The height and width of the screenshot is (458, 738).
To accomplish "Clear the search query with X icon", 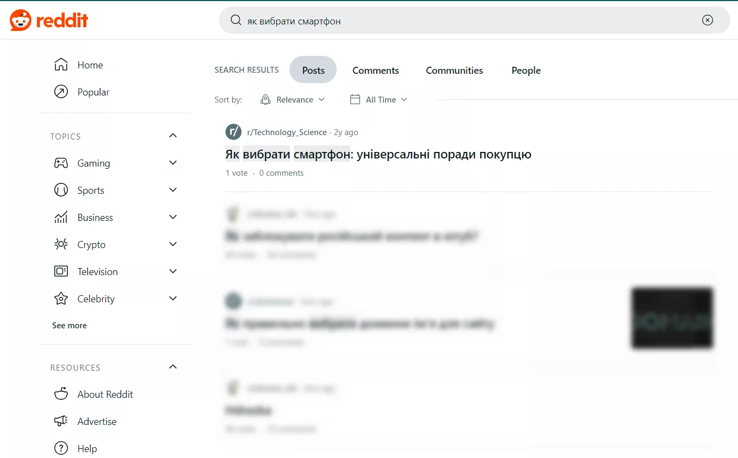I will point(707,21).
